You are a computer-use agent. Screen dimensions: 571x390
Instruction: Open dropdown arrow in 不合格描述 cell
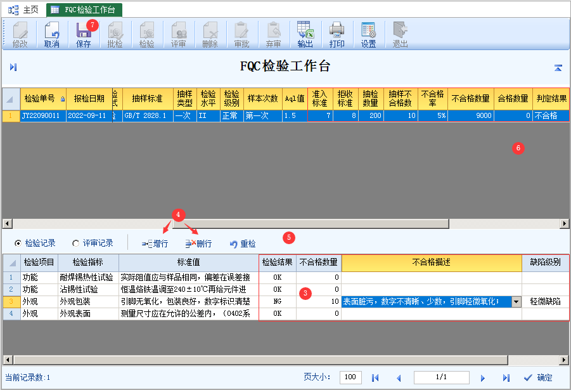[x=516, y=302]
